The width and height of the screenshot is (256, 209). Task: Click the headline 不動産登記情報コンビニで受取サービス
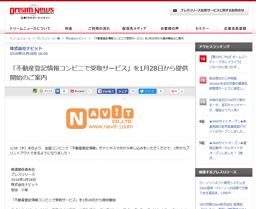coord(99,73)
